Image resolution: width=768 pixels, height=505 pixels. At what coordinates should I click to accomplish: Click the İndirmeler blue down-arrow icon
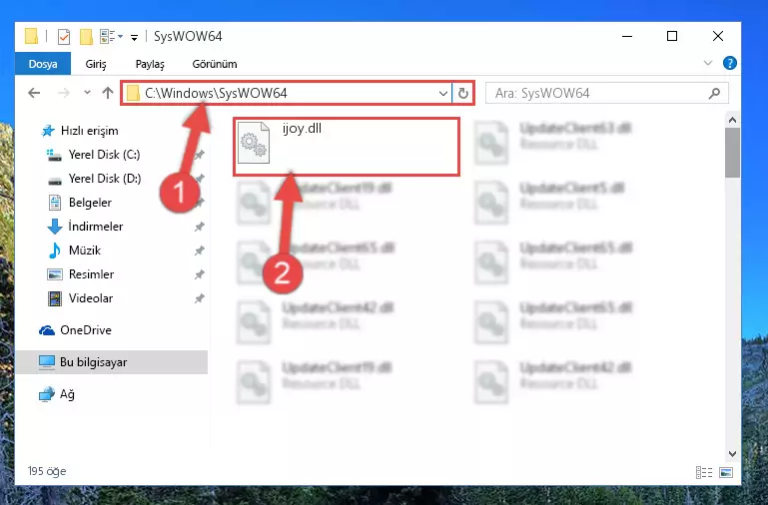(x=54, y=227)
